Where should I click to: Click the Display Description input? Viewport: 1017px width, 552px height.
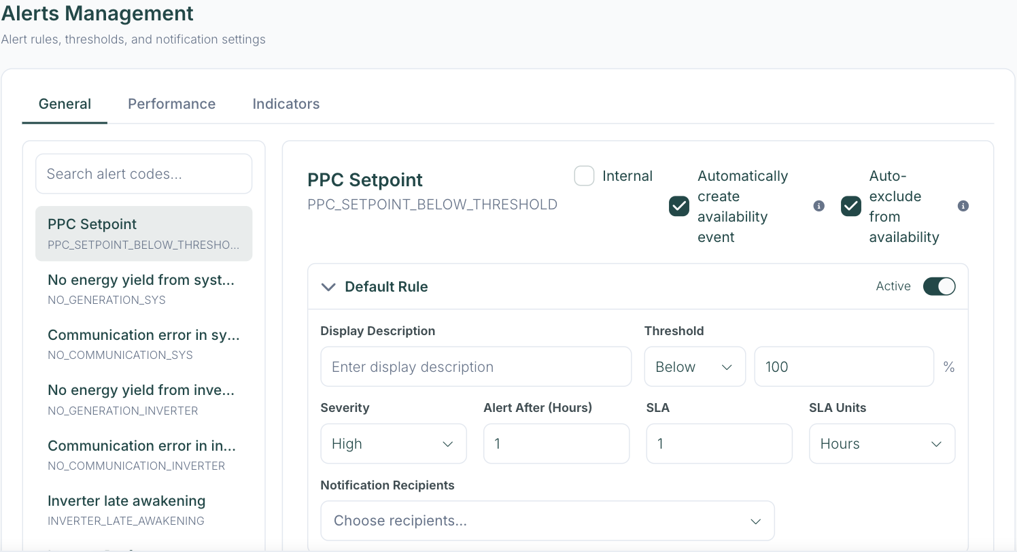tap(476, 367)
